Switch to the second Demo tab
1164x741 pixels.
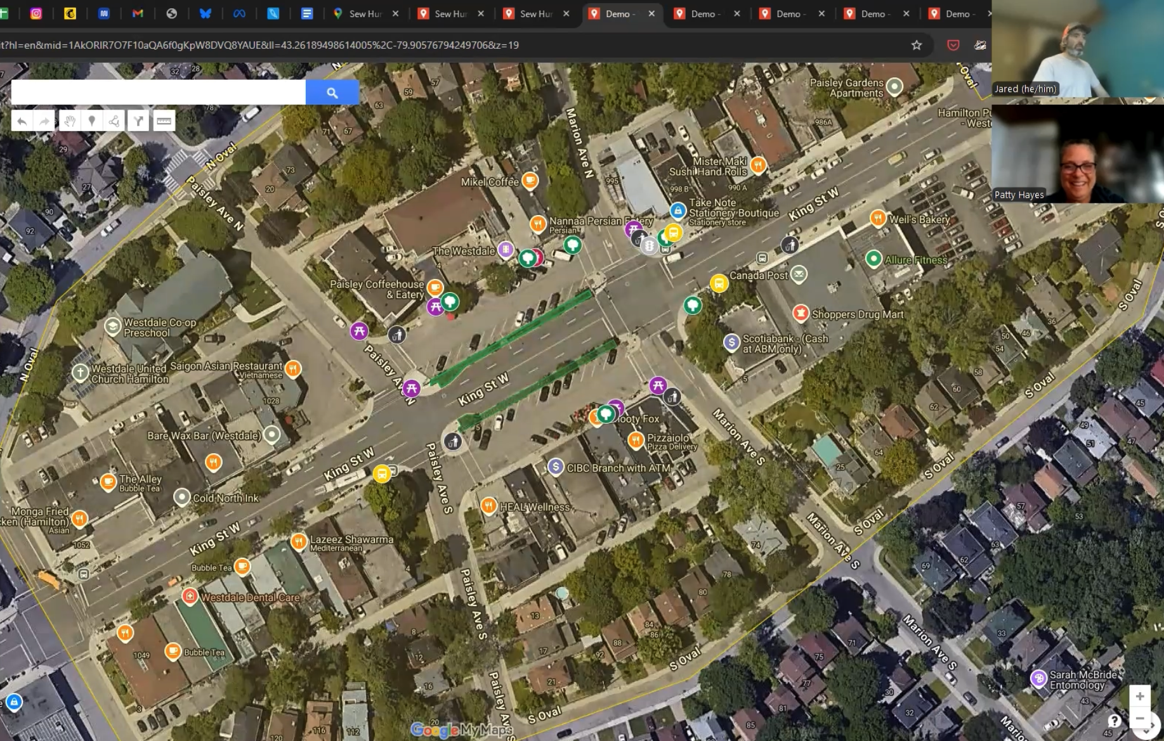pos(706,14)
